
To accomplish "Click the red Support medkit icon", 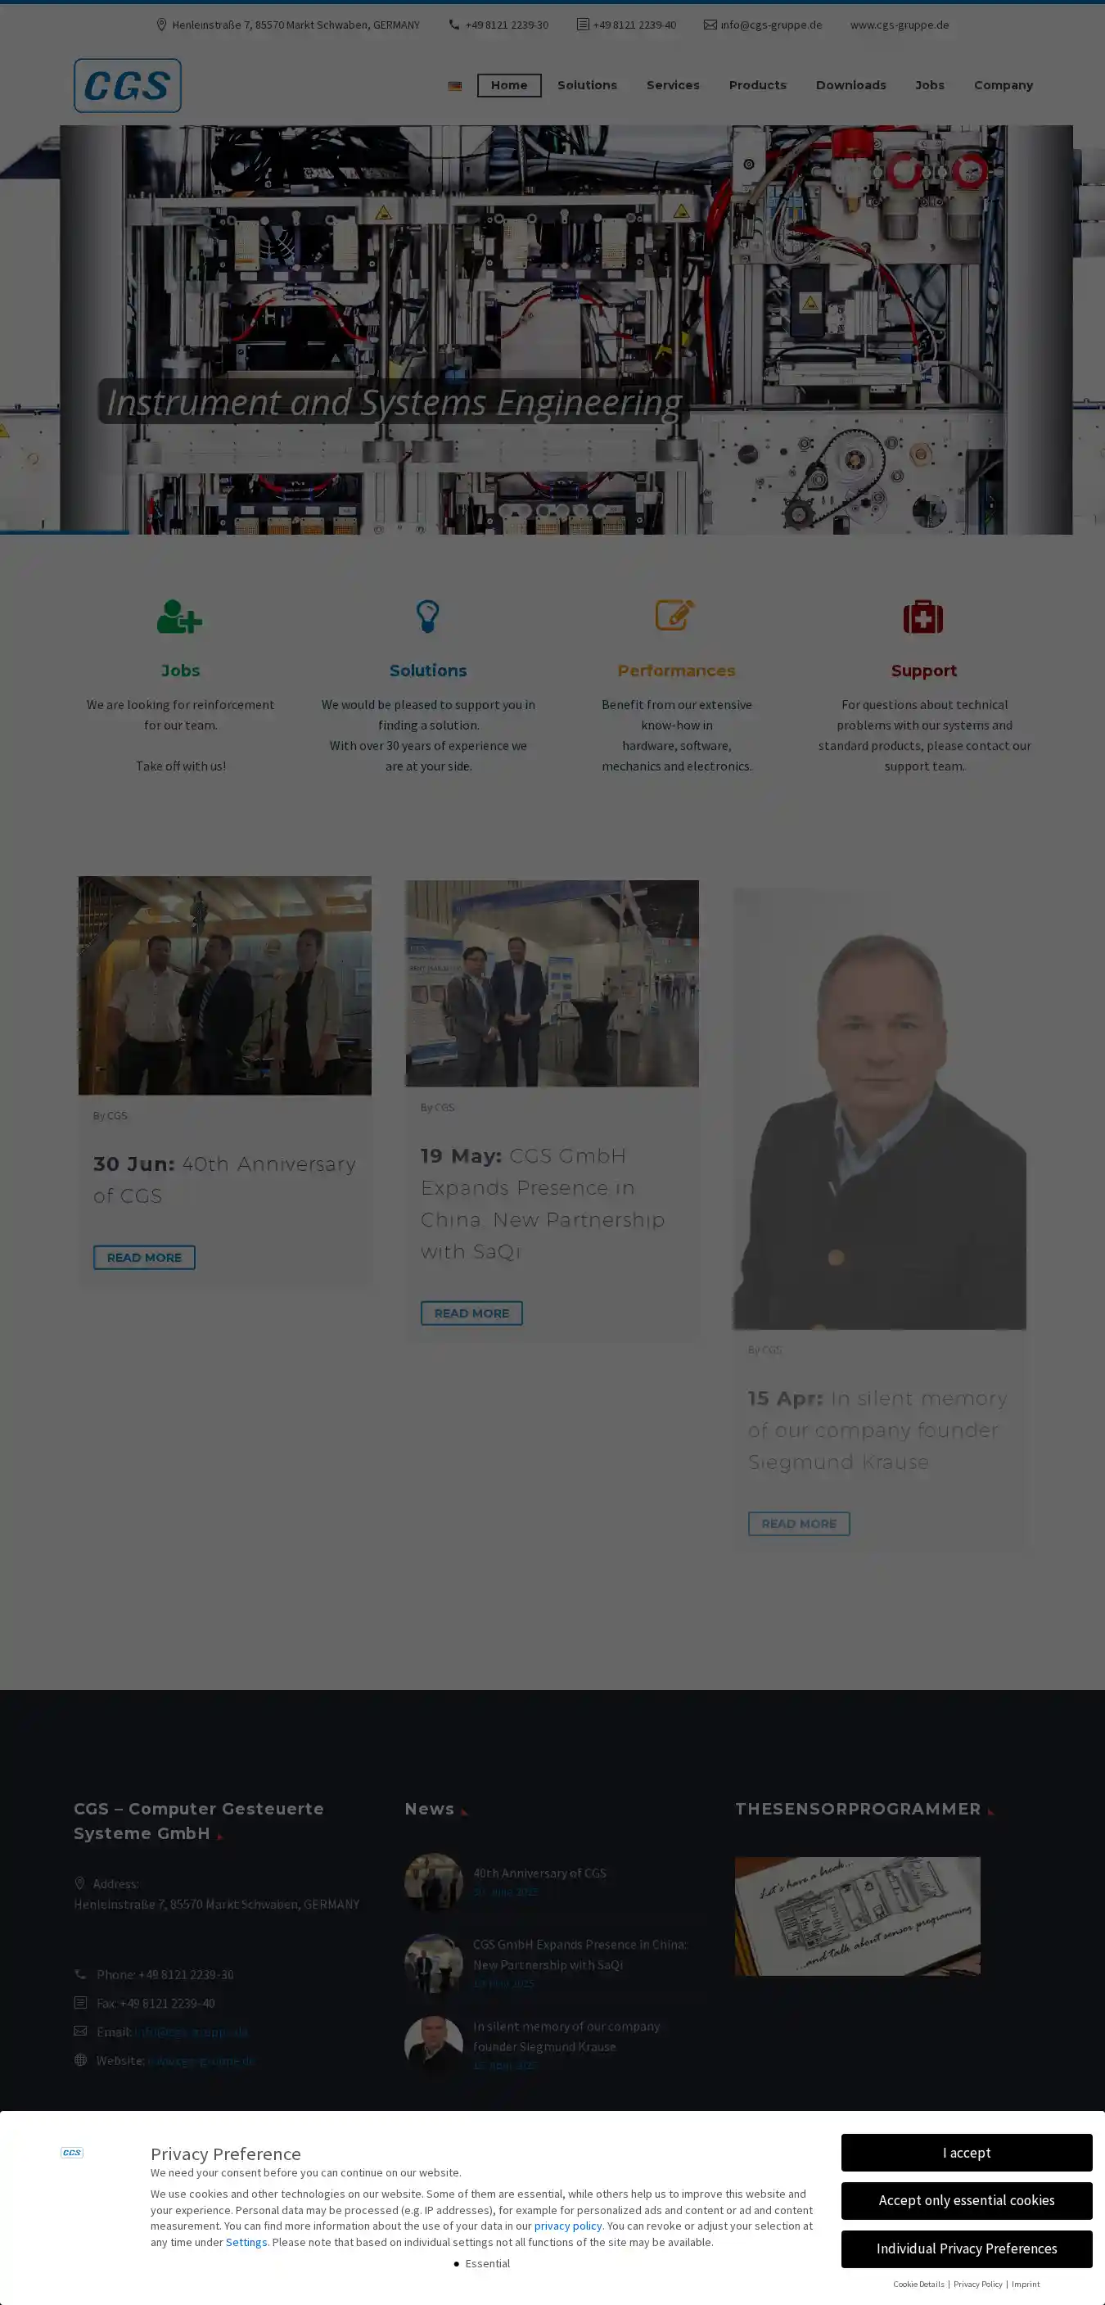I will click(923, 617).
